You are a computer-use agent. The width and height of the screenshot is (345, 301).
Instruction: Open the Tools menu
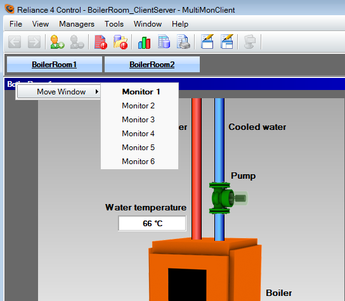click(x=114, y=24)
